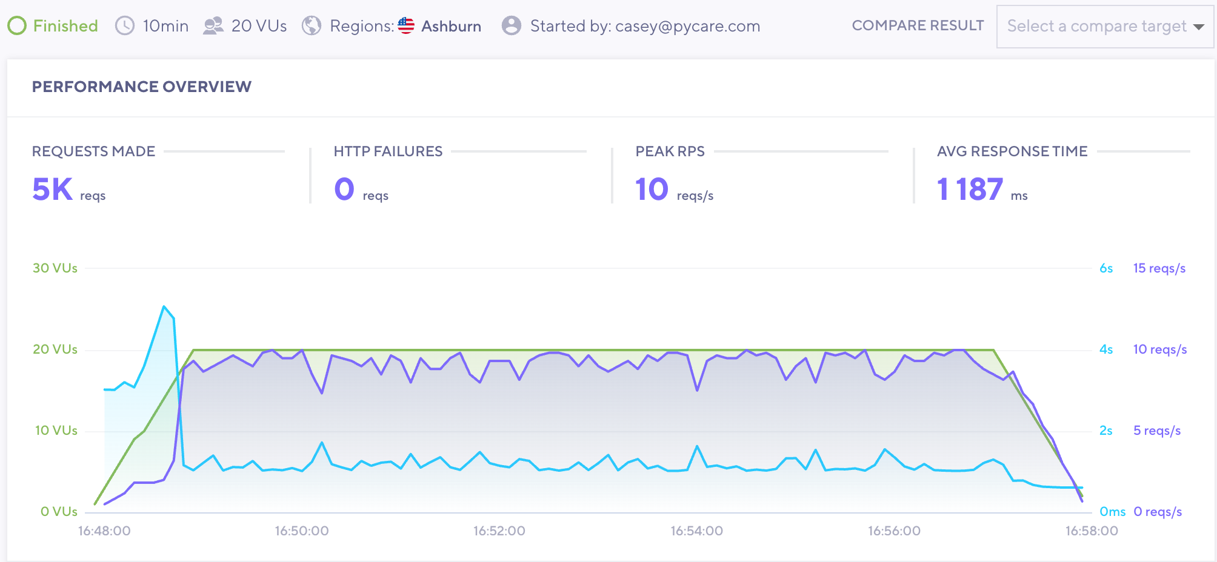Click the compare target dropdown chevron arrow

click(x=1199, y=27)
